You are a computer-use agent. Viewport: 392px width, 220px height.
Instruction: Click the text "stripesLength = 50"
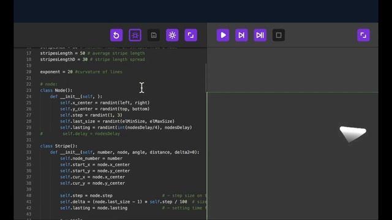62,53
